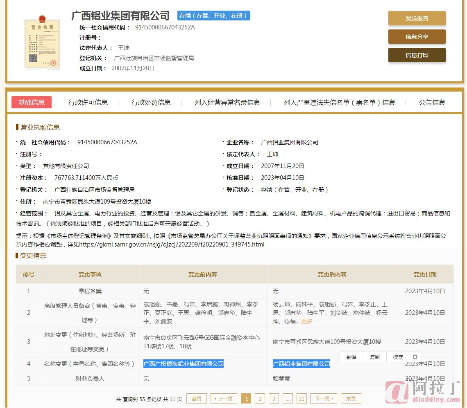Click the 上一页 pagination button
This screenshot has height=408, width=467.
224,399
